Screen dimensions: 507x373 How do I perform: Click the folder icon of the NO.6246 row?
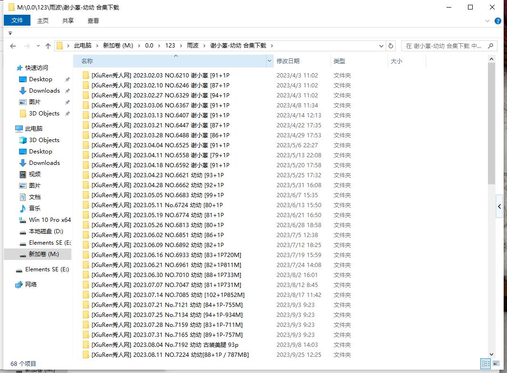pos(86,86)
